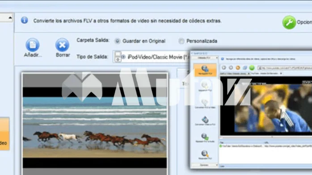This screenshot has height=175, width=312.
Task: Click the Añadir add-file icon
Action: click(33, 45)
